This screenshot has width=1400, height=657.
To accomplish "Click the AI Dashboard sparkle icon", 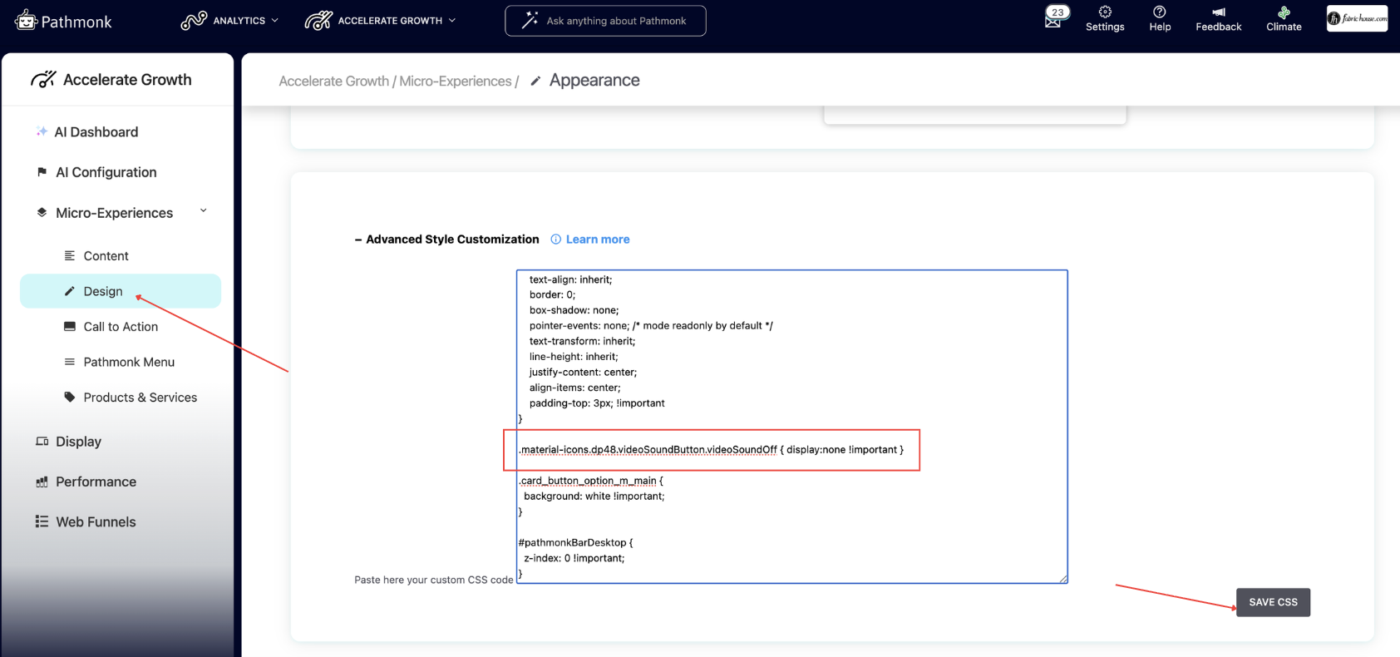I will click(x=42, y=131).
